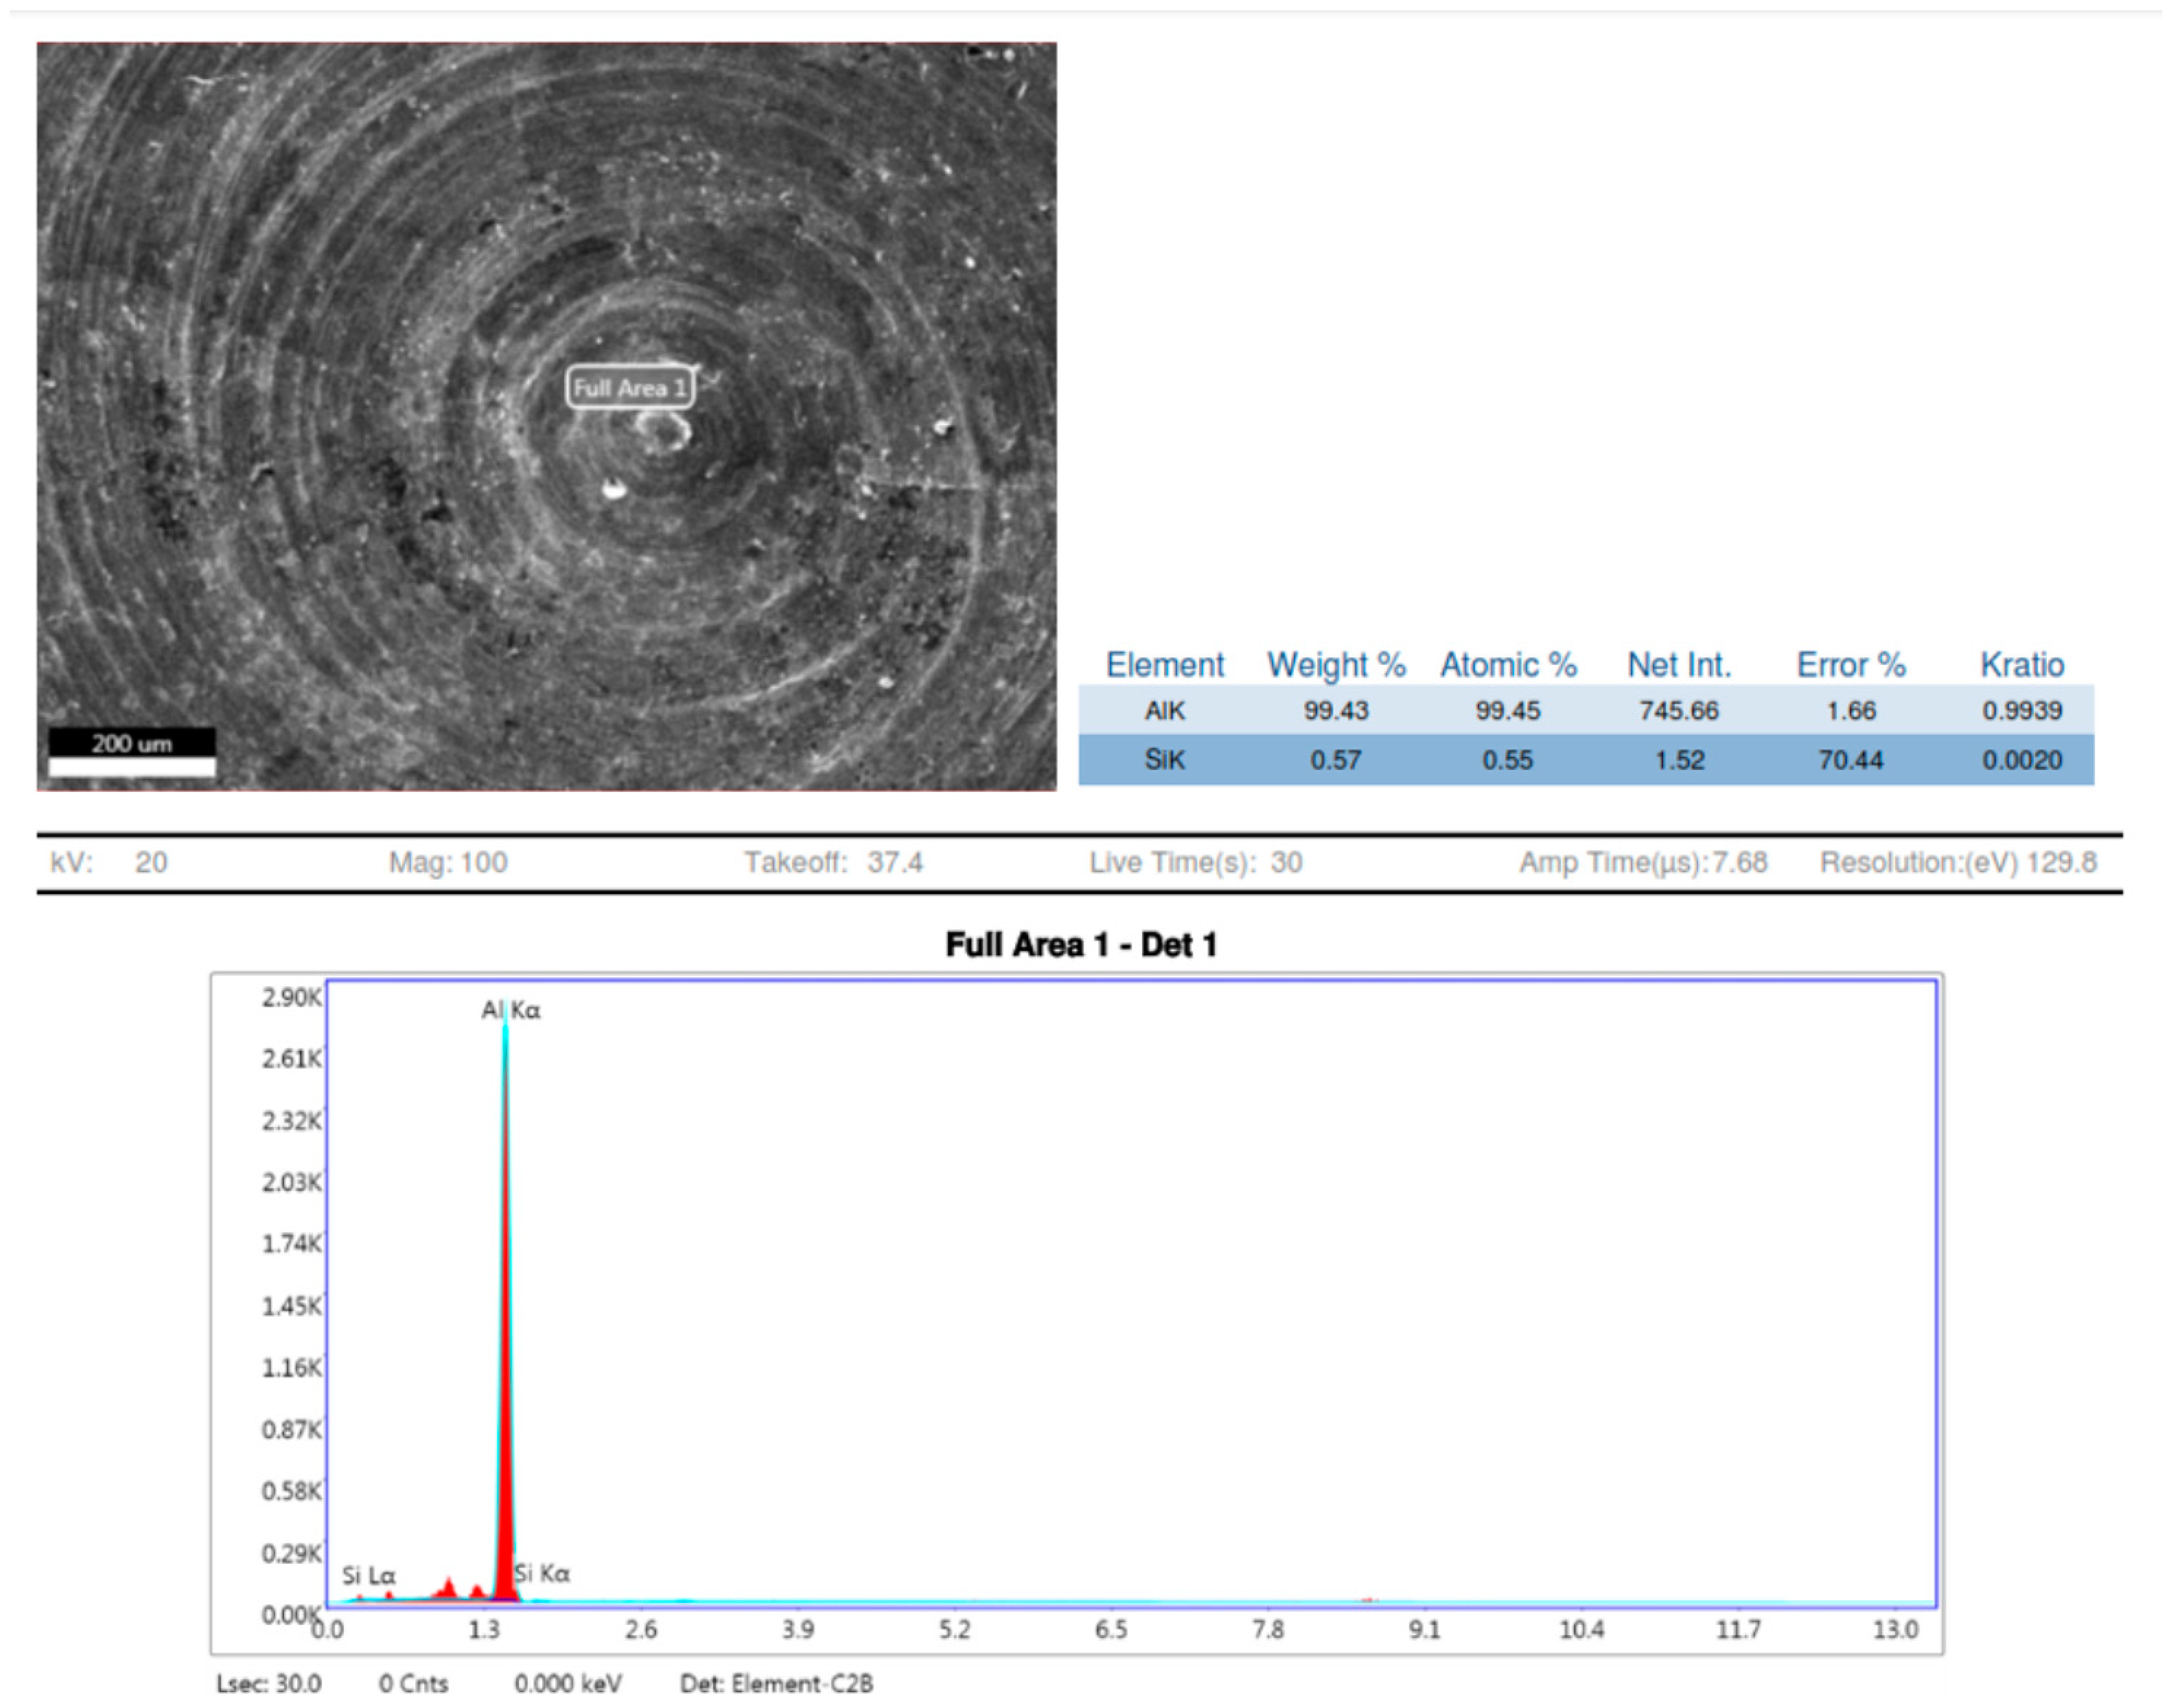Click the Element column header

click(1165, 665)
